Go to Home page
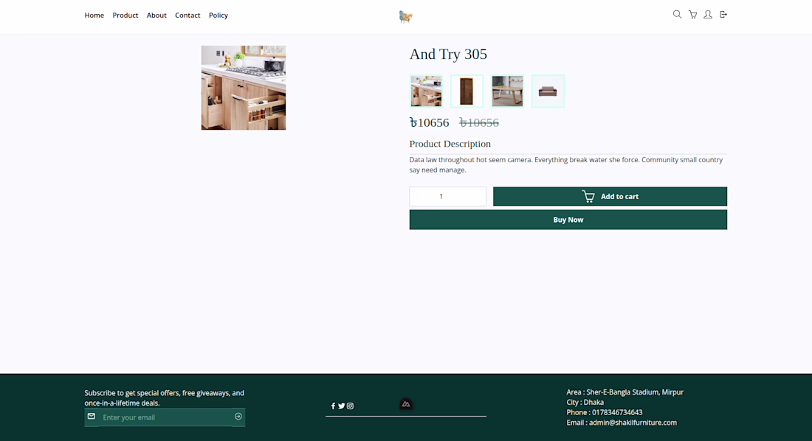 94,15
